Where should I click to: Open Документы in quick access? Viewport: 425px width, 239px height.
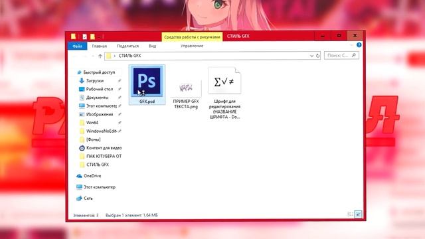(98, 98)
